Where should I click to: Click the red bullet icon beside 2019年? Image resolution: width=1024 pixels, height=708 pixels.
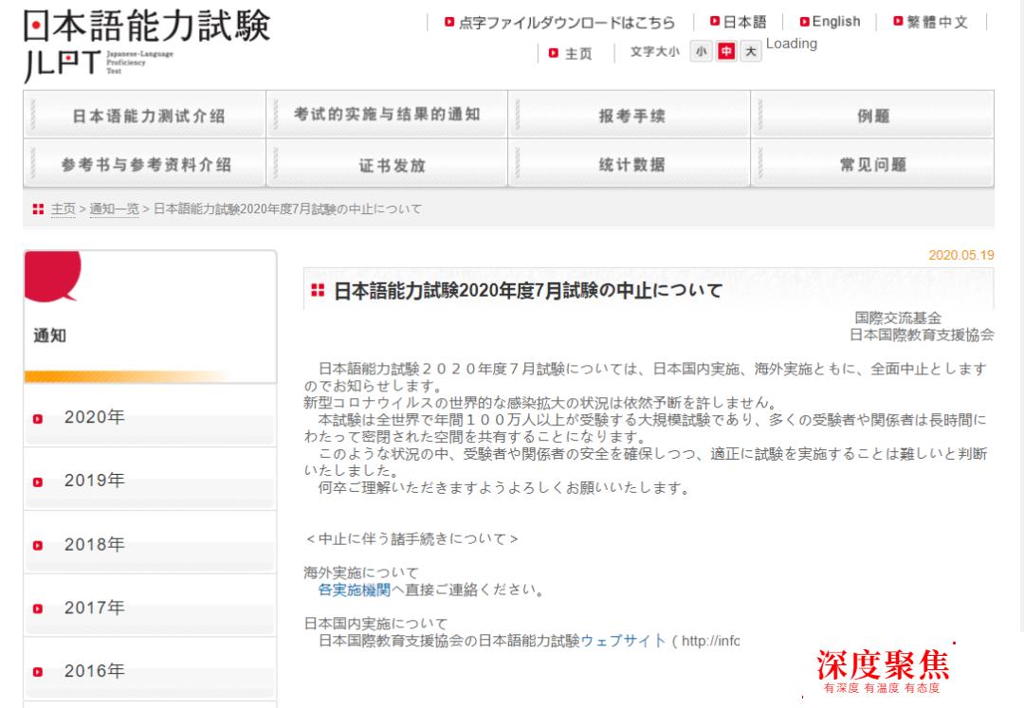pos(38,482)
